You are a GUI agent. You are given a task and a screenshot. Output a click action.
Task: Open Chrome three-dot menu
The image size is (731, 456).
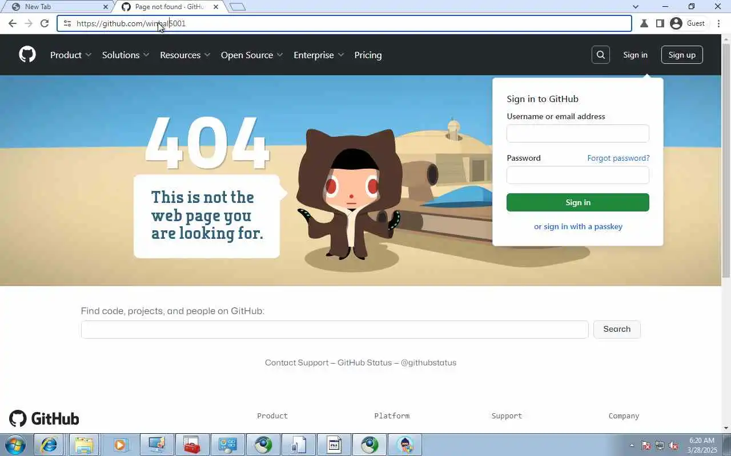click(x=718, y=23)
